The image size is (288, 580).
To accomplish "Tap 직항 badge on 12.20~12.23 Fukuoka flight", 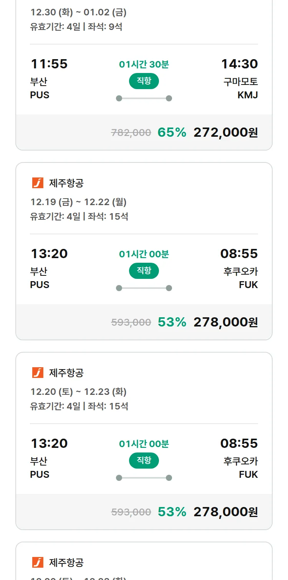I will coord(144,461).
